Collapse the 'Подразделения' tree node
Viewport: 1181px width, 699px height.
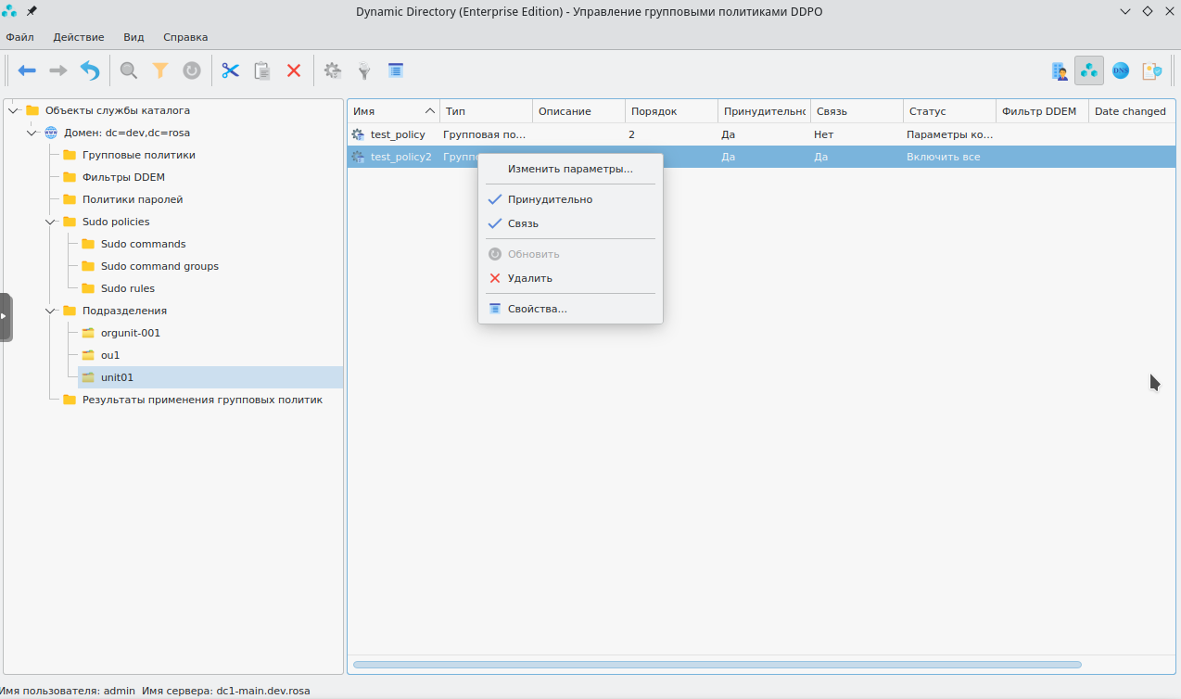click(x=51, y=311)
